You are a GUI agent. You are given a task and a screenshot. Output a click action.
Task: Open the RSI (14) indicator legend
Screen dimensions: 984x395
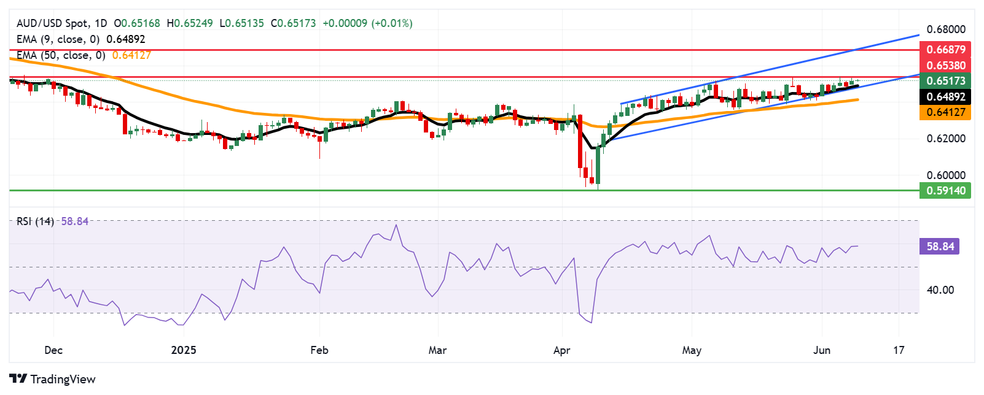[x=35, y=221]
